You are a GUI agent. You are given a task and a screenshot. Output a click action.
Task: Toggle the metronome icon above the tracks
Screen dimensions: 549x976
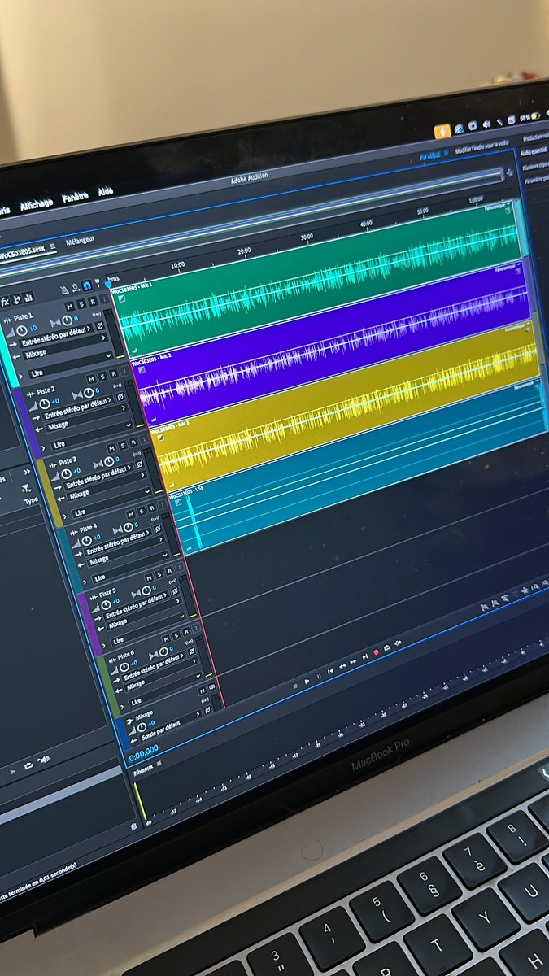(65, 290)
